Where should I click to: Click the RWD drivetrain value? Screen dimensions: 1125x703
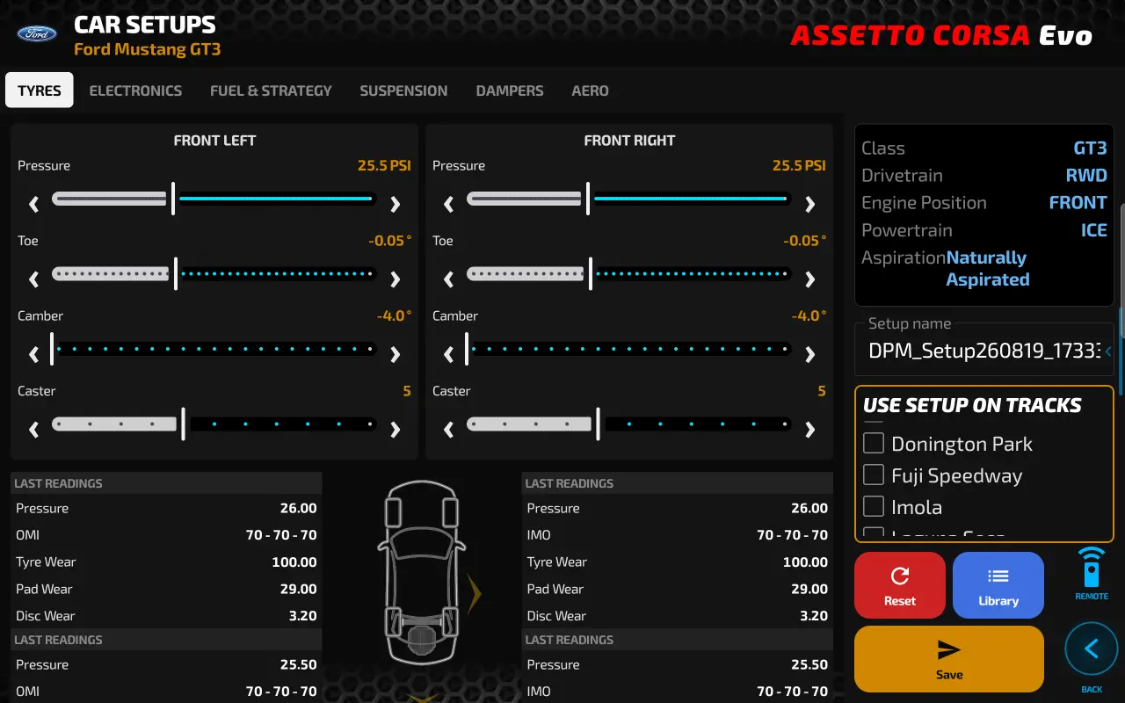point(1086,176)
